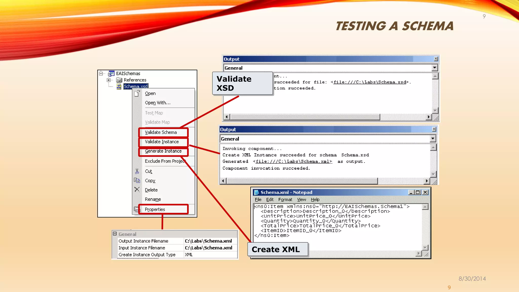Viewport: 519px width, 292px height.
Task: Click the Open document icon in context menu
Action: 137,93
